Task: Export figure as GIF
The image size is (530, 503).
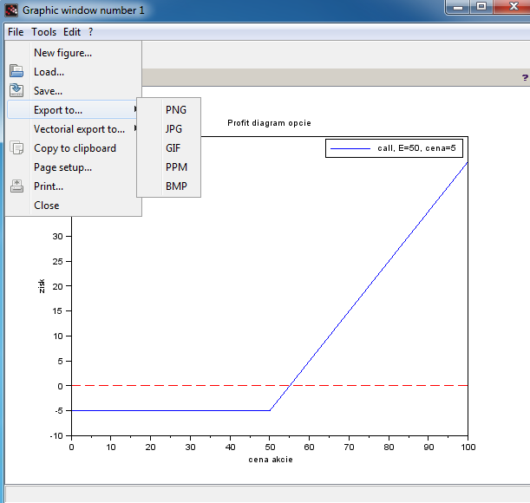Action: [168, 148]
